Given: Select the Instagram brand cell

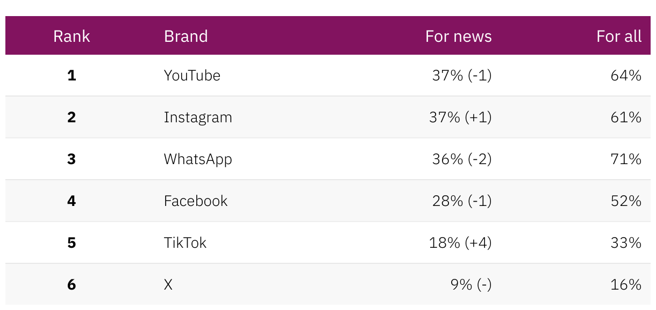Looking at the screenshot, I should (x=198, y=117).
